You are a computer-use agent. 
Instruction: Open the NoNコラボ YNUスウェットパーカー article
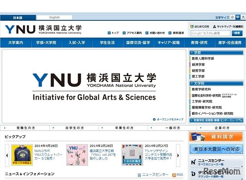coord(48,155)
